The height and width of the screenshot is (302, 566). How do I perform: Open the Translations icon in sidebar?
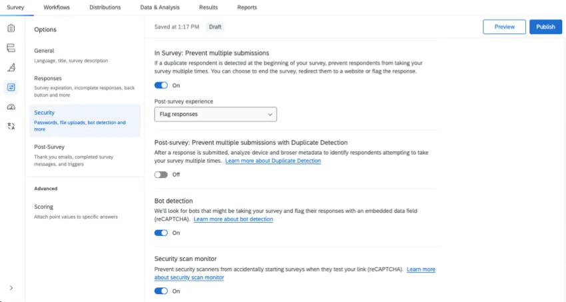(11, 126)
